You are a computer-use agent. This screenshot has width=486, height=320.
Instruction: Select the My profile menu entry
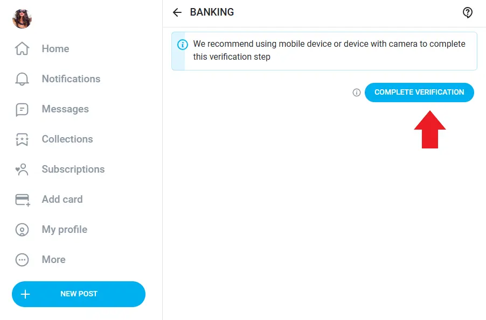pyautogui.click(x=64, y=229)
